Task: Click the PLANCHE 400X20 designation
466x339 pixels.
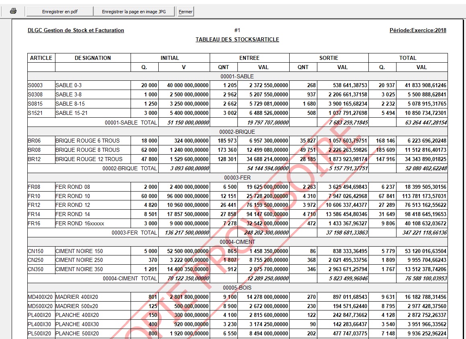Action: point(77,315)
